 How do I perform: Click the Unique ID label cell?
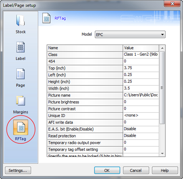tap(85, 116)
